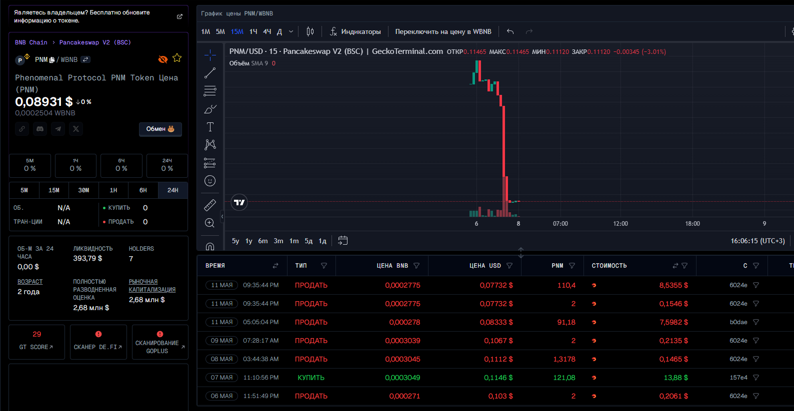
Task: Switch the chart to the Д interval
Action: pyautogui.click(x=279, y=31)
